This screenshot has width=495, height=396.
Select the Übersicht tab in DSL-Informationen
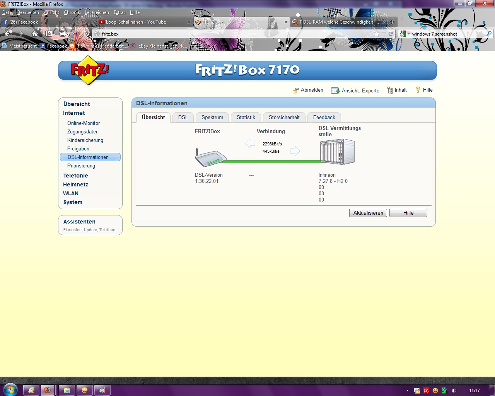[154, 117]
